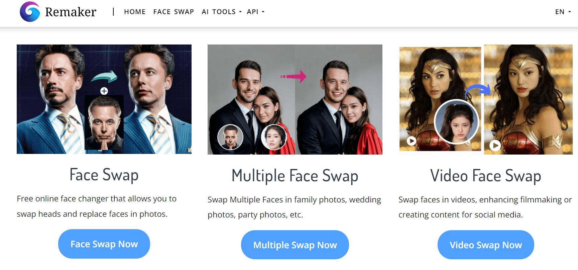
Task: Click the pink dashed arrow icon
Action: point(294,76)
